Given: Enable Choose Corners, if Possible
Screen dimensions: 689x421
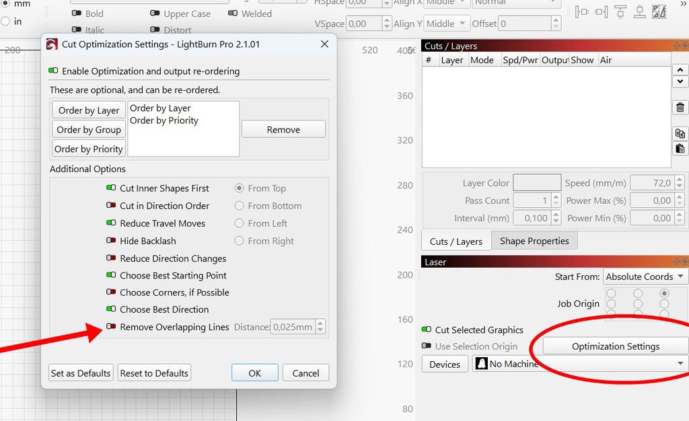Looking at the screenshot, I should coord(111,292).
